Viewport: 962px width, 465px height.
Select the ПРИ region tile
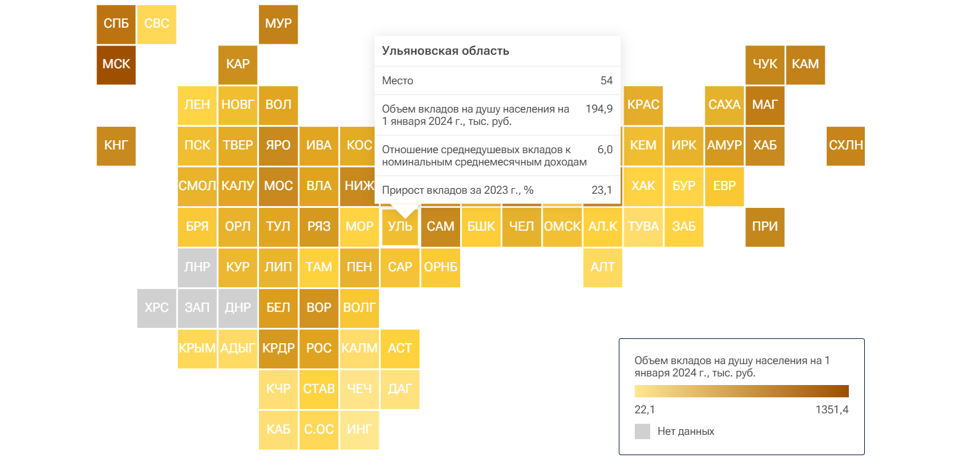pos(765,227)
